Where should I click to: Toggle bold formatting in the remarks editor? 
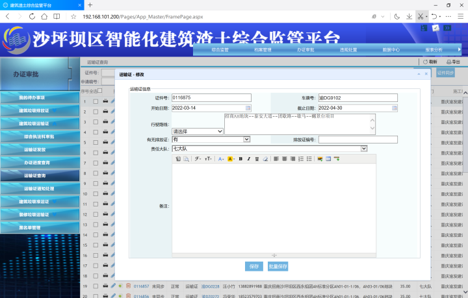(240, 158)
